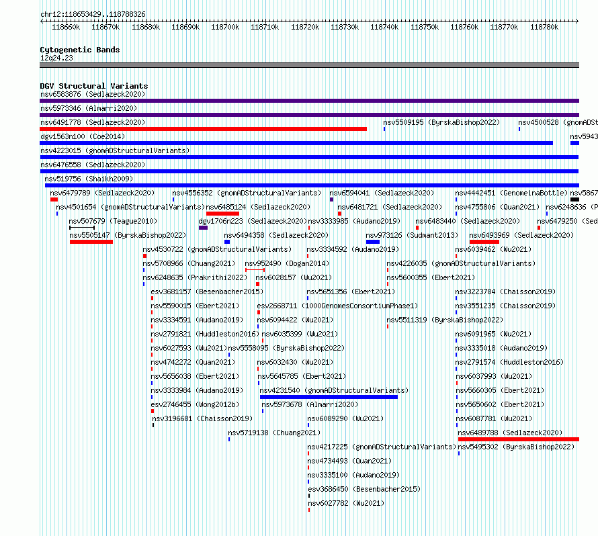The height and width of the screenshot is (536, 598).
Task: Open nsv519756 (Shaikh2009) variant label
Action: pyautogui.click(x=89, y=179)
